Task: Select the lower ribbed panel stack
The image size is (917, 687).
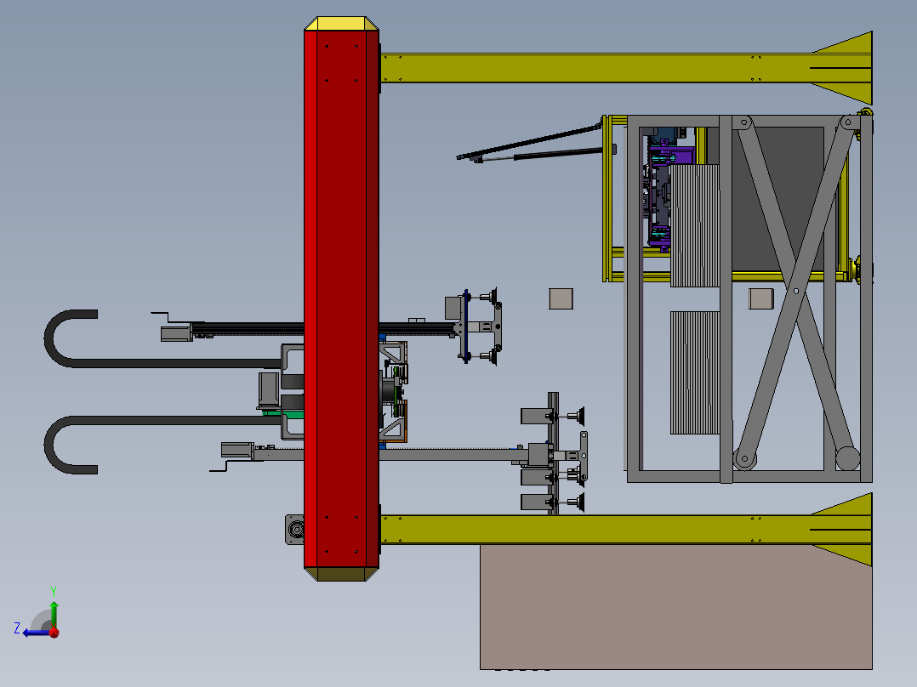Action: pos(695,372)
